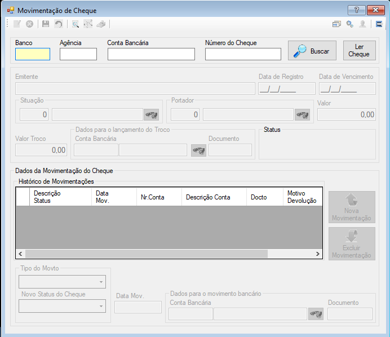Open the blue menu icon at toolbar's far right
The height and width of the screenshot is (337, 390).
coord(379,24)
